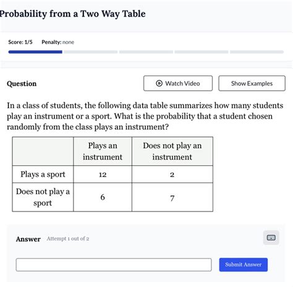Select the first filled progress segment
293x287 pixels.
(x=35, y=52)
